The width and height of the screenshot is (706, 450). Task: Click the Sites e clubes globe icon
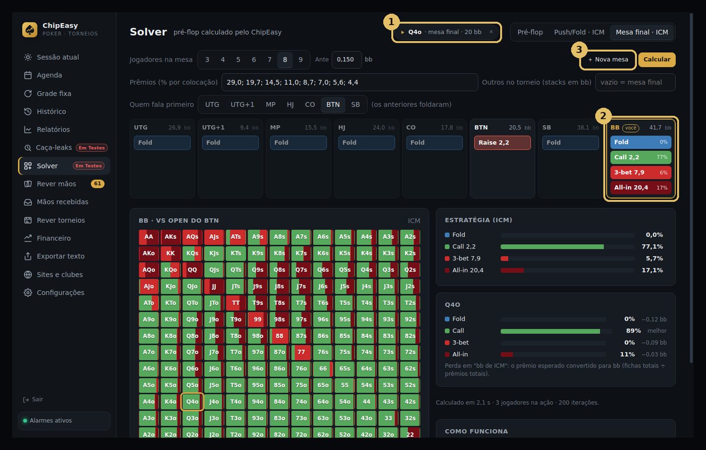(x=28, y=275)
